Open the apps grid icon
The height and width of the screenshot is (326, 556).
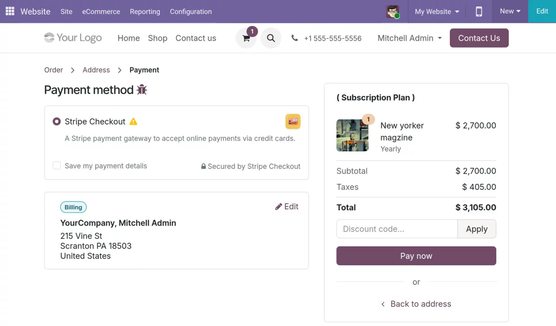tap(9, 12)
